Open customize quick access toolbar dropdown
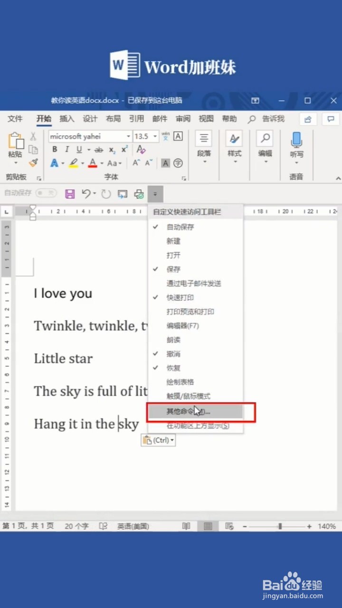 pyautogui.click(x=155, y=194)
